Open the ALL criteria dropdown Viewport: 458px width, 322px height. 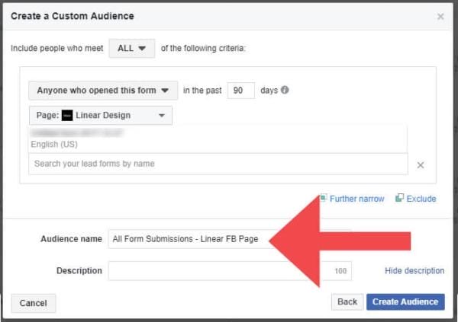point(132,49)
